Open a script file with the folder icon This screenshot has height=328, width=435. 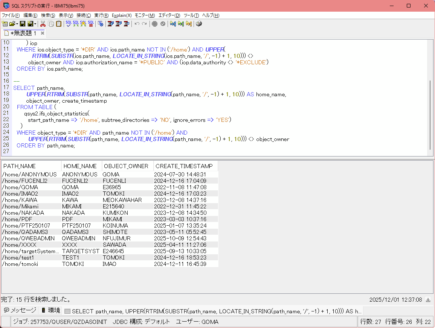[x=12, y=24]
